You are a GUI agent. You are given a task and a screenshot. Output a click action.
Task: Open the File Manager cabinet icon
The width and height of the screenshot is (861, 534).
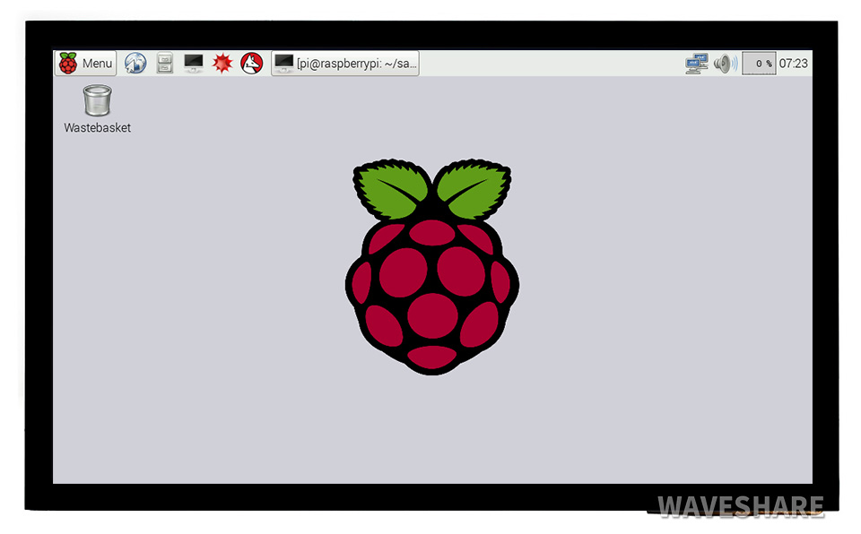164,64
